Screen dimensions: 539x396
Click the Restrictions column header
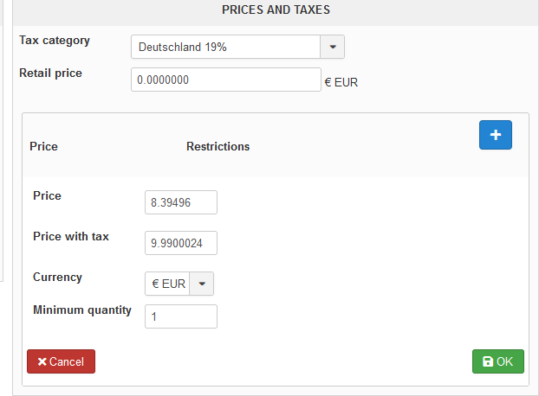[x=218, y=146]
